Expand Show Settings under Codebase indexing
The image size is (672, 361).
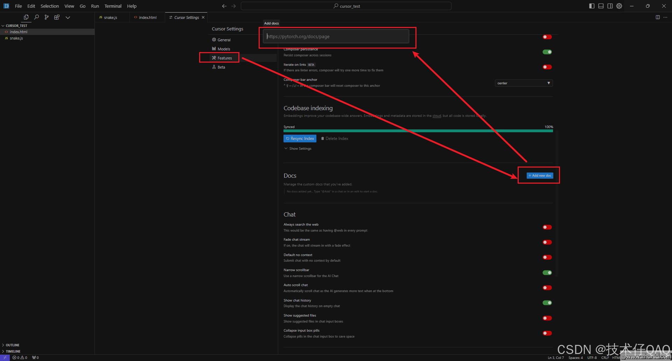tap(298, 149)
